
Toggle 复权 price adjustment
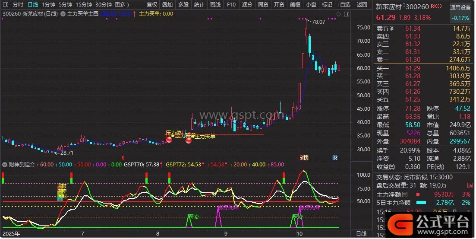(x=152, y=5)
